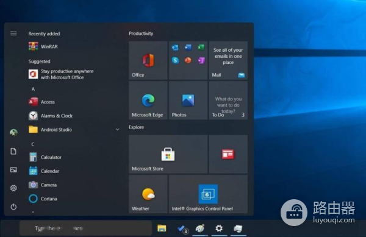This screenshot has height=237, width=366.
Task: Click the Suggested heading
Action: pyautogui.click(x=39, y=62)
